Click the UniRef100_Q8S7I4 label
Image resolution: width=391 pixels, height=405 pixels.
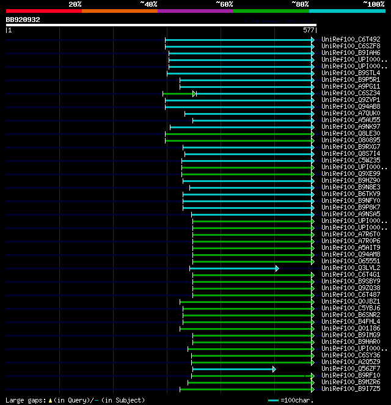(x=351, y=153)
